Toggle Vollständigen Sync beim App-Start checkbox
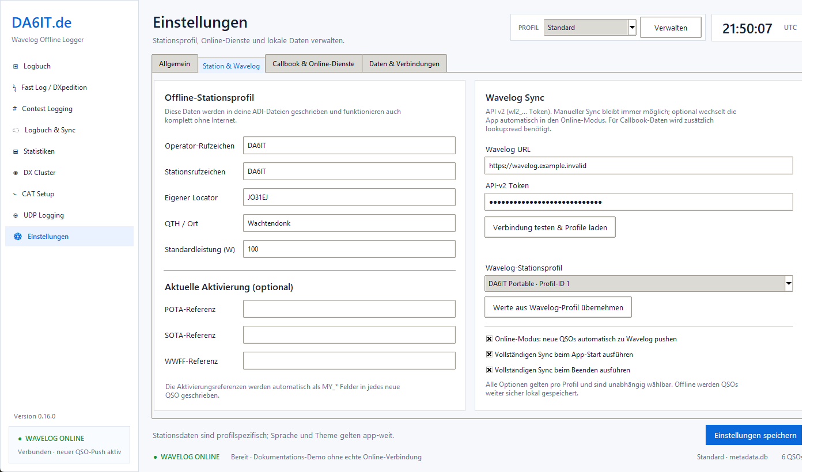The image size is (818, 472). [489, 355]
